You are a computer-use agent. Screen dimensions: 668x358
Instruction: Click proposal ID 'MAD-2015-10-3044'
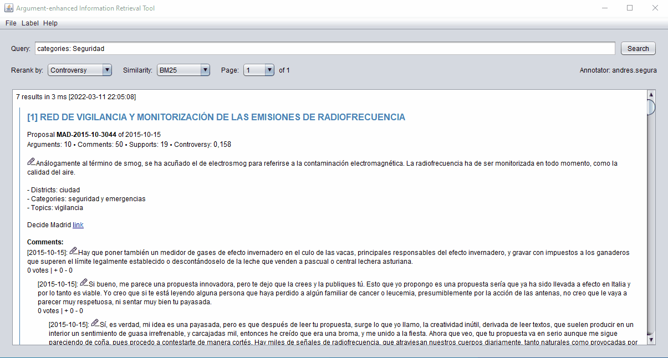[x=86, y=135]
